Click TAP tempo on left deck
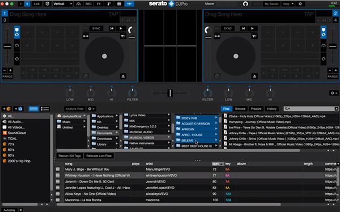The height and width of the screenshot is (212, 340). pyautogui.click(x=113, y=14)
